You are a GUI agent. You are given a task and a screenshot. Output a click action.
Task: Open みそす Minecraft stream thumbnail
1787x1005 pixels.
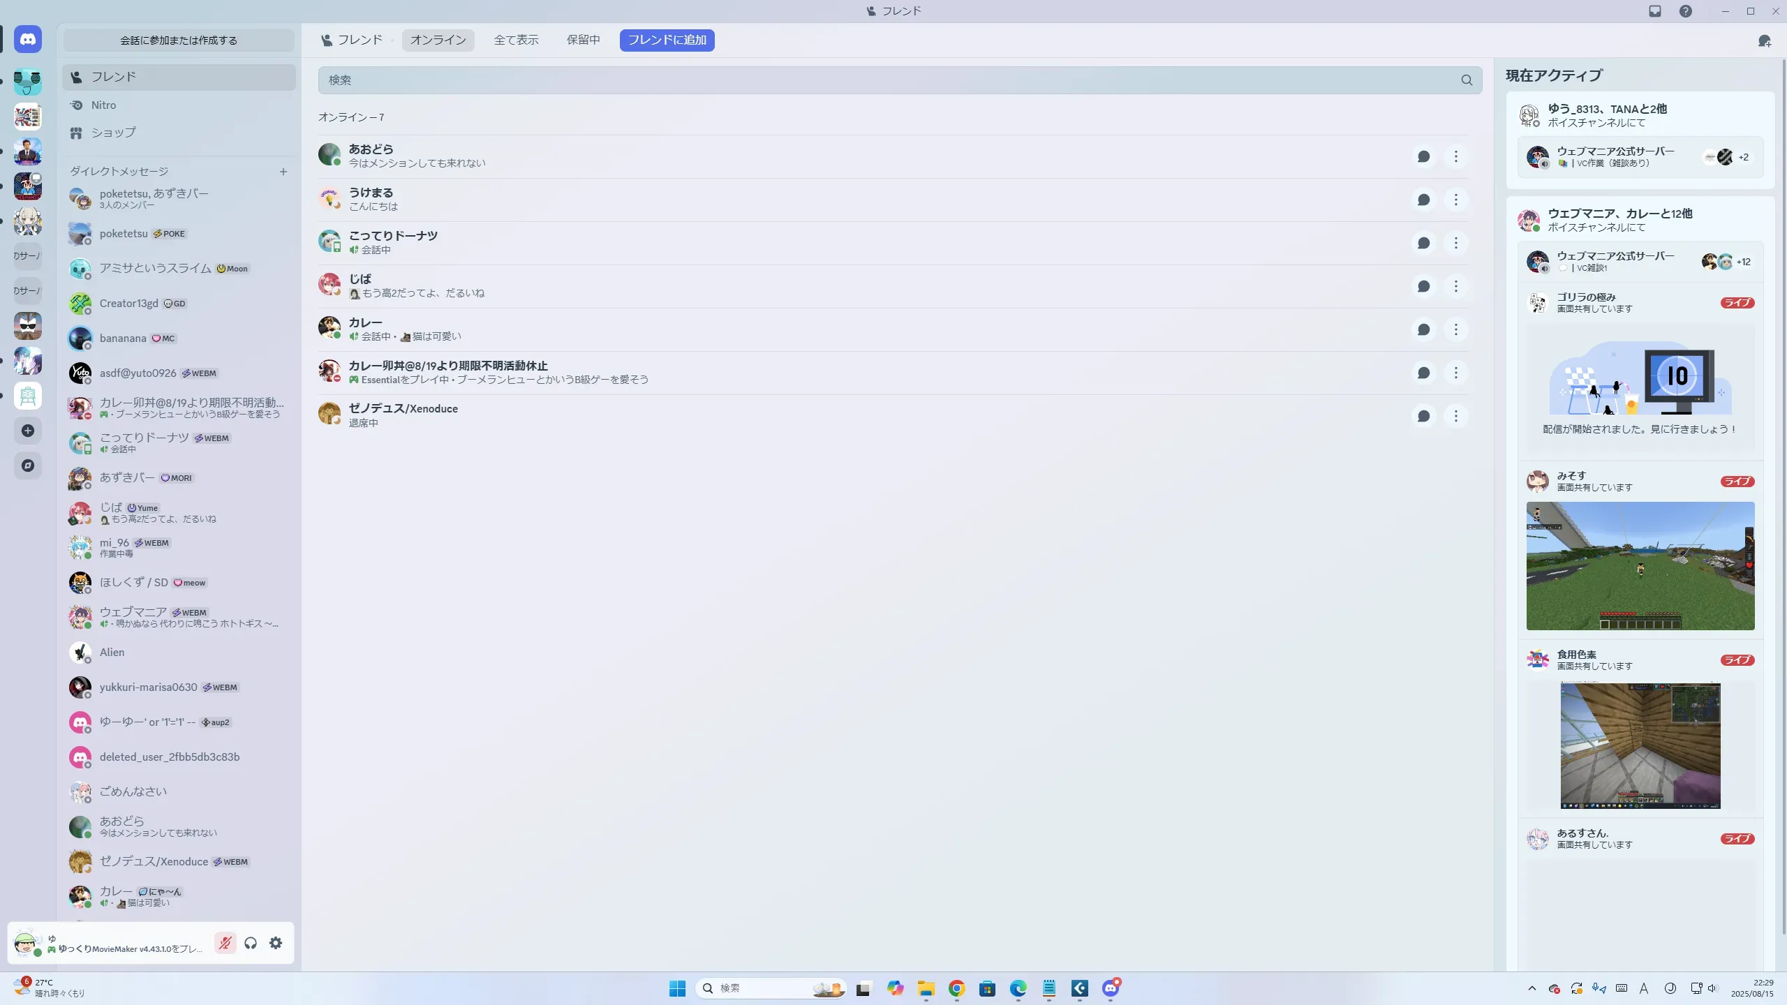point(1640,565)
